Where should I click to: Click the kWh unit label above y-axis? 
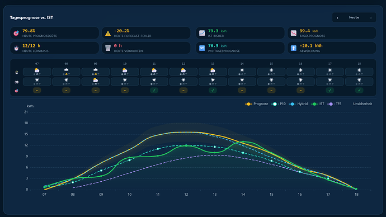30,106
